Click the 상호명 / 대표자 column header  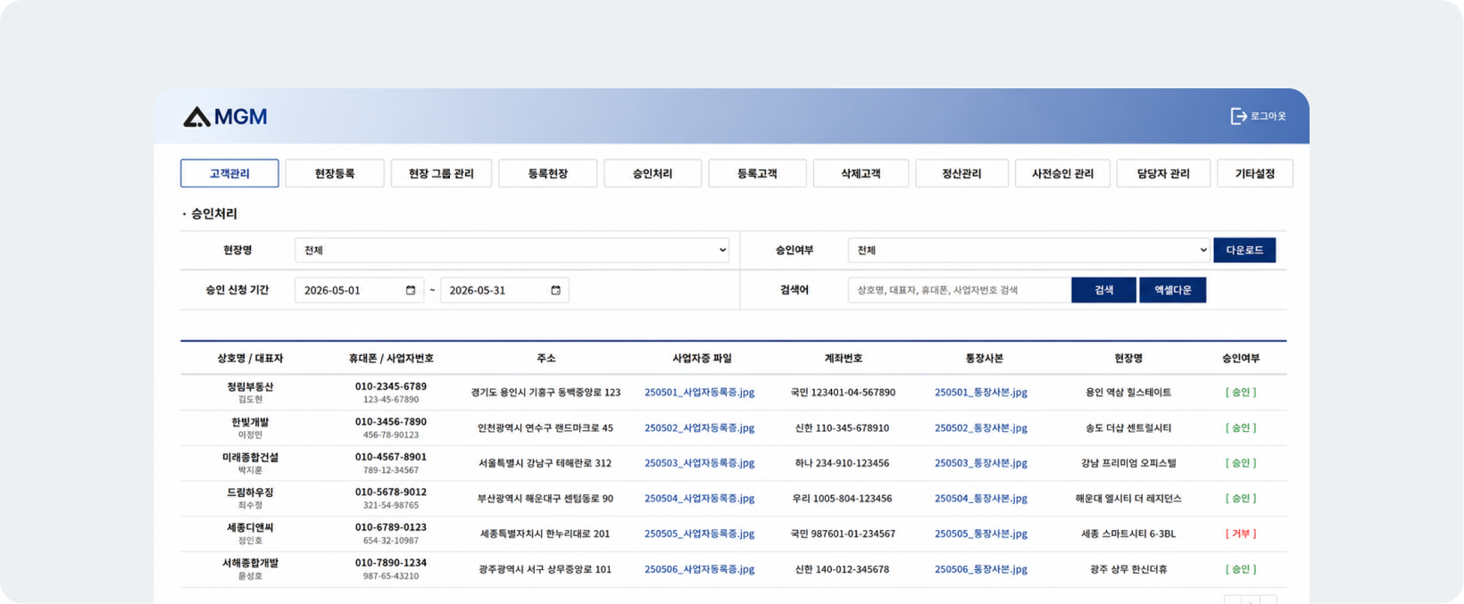tap(250, 358)
